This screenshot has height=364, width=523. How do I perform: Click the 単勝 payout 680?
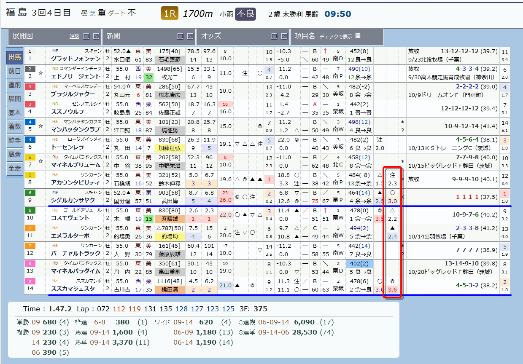pyautogui.click(x=50, y=322)
